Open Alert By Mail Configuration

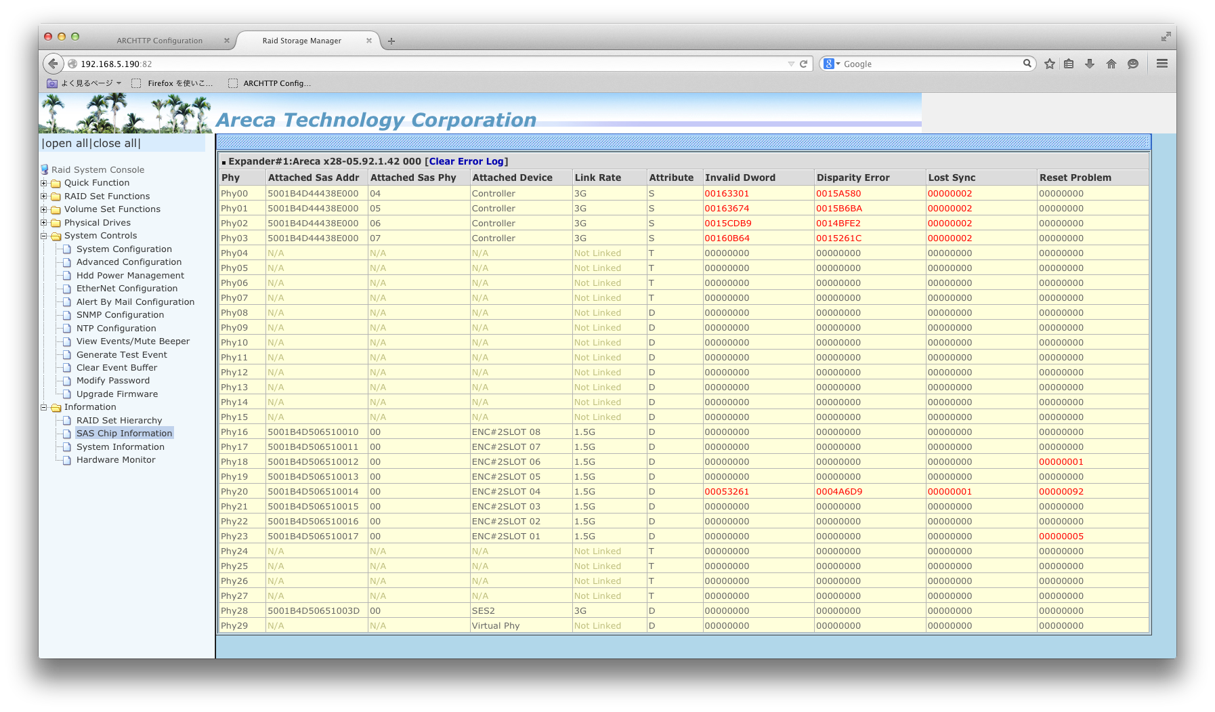pos(135,302)
